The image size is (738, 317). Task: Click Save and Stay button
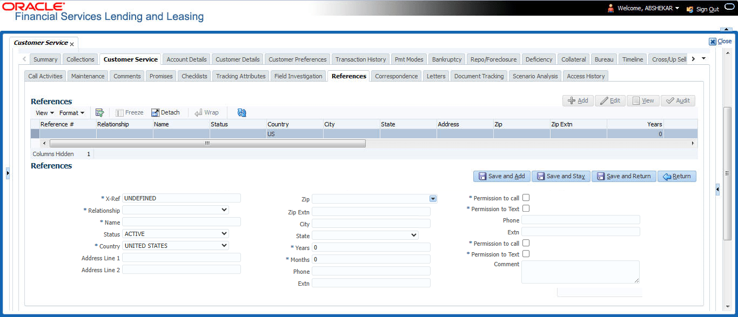click(x=561, y=176)
